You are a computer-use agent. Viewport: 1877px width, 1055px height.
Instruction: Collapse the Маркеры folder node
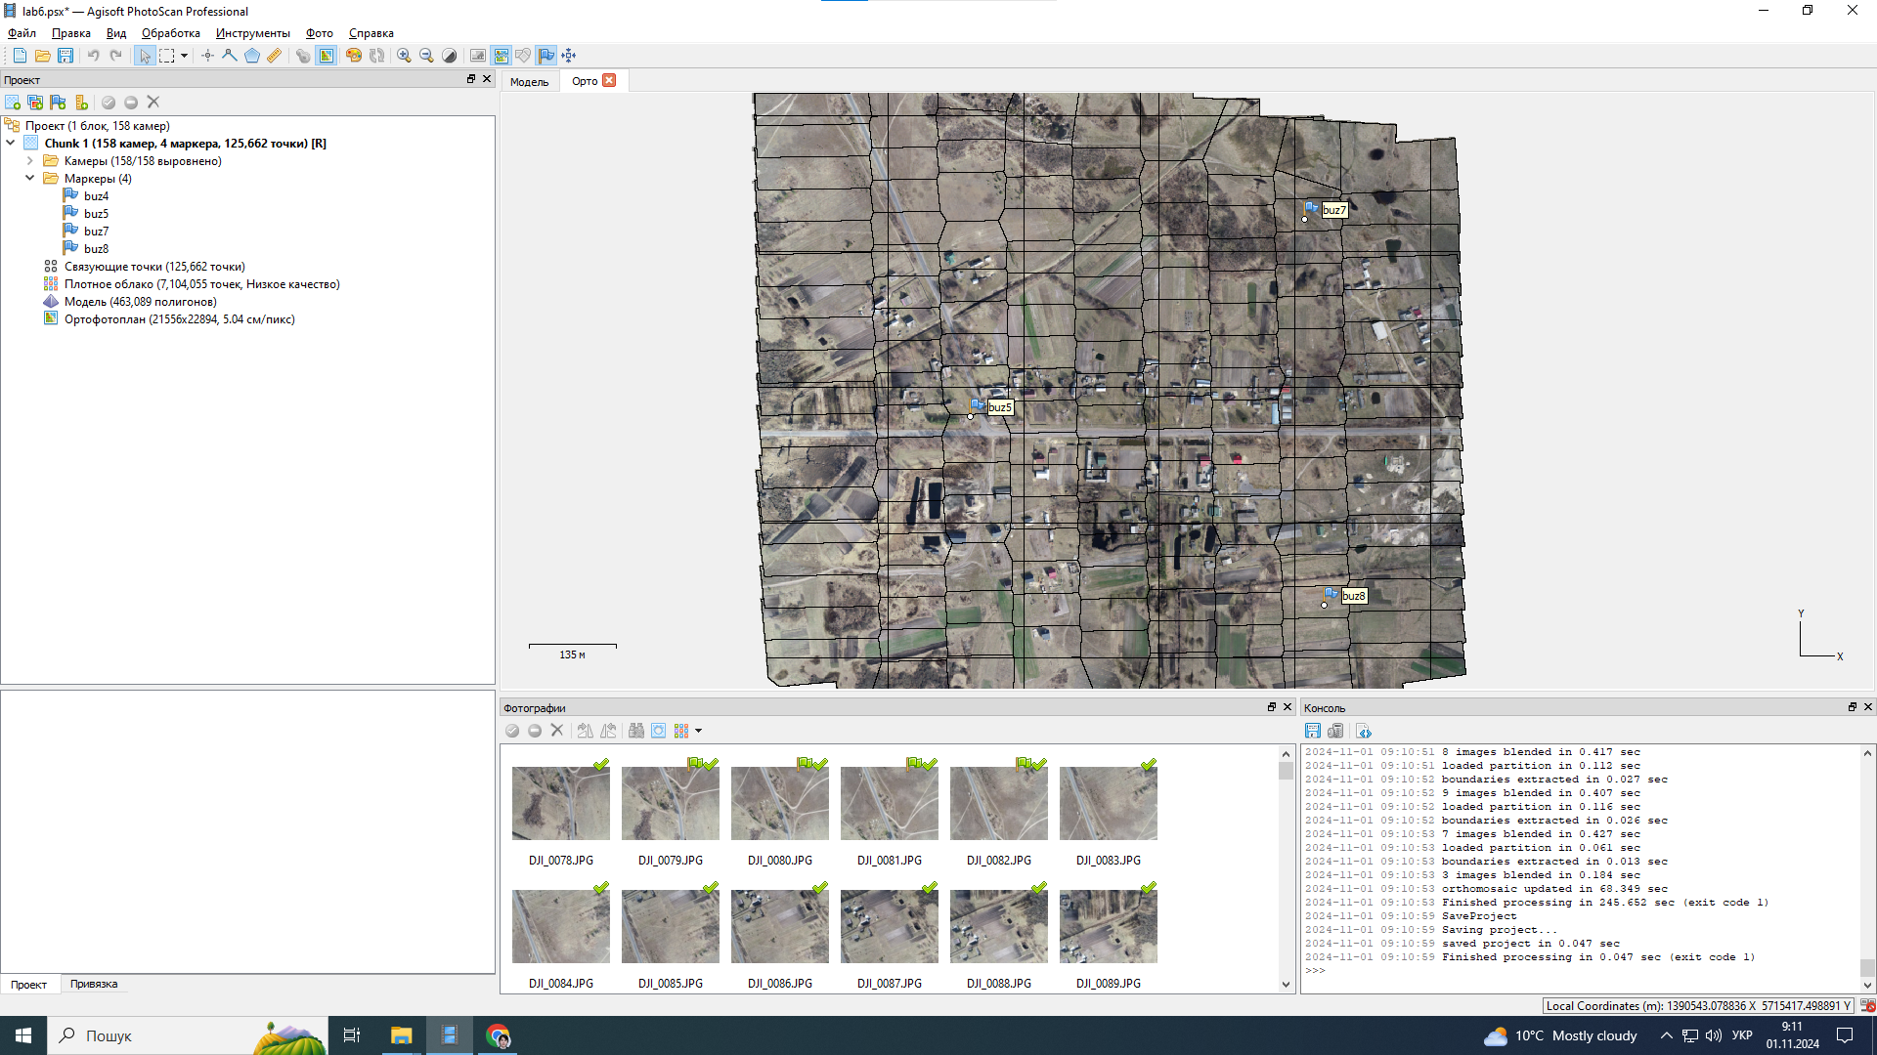pyautogui.click(x=29, y=179)
